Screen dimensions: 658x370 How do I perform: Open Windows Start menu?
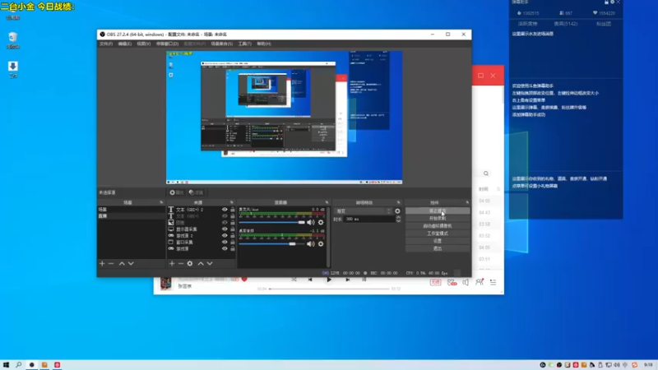[x=6, y=364]
